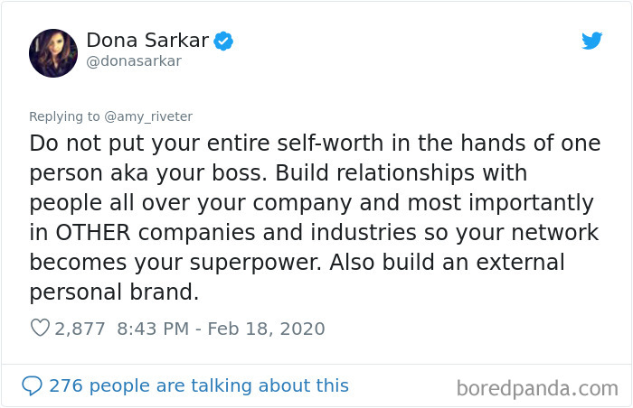The image size is (633, 408).
Task: Open '276 people are talking about this'
Action: (x=199, y=385)
